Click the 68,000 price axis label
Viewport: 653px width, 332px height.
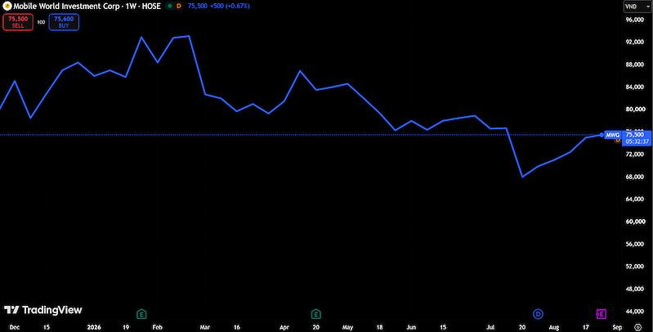click(x=634, y=177)
